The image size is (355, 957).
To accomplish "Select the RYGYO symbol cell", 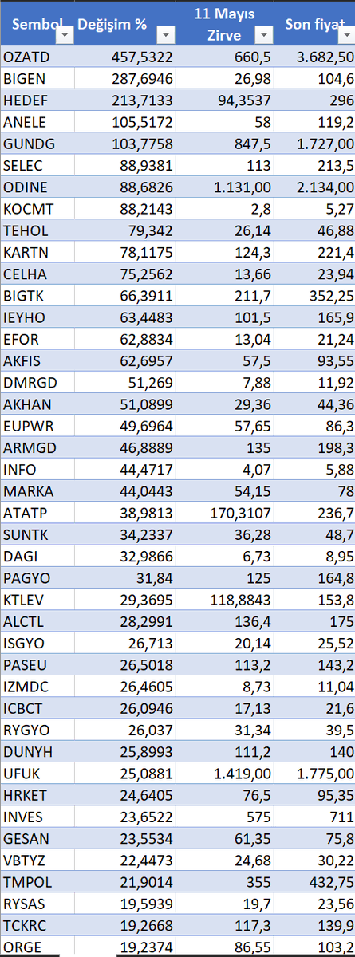I will point(37,731).
